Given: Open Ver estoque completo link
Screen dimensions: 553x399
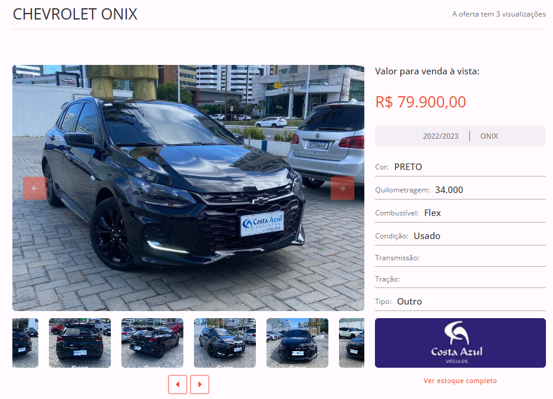Looking at the screenshot, I should click(x=460, y=381).
